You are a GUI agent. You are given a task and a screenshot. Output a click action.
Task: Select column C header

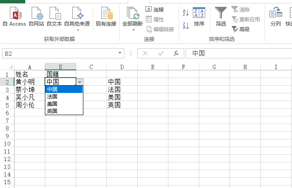(x=91, y=67)
